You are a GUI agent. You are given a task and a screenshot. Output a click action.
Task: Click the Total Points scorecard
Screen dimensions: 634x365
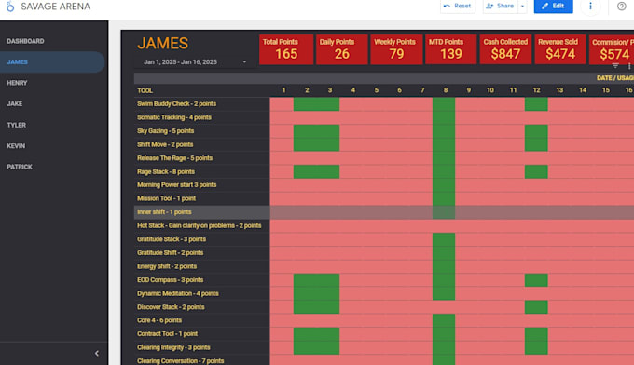tap(286, 49)
